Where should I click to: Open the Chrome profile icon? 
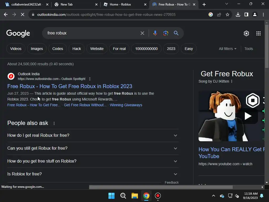[x=255, y=15]
